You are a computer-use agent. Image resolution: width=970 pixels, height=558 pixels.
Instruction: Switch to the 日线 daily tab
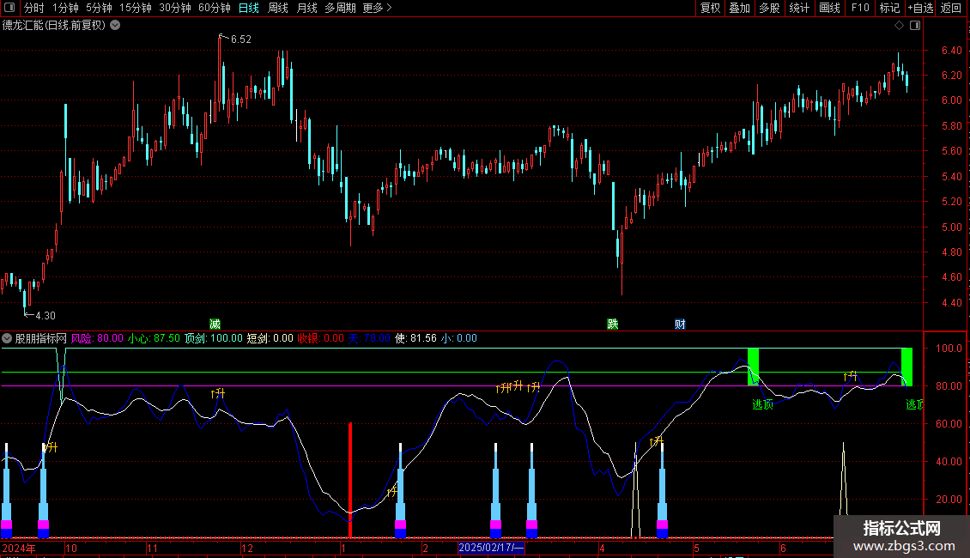point(249,8)
